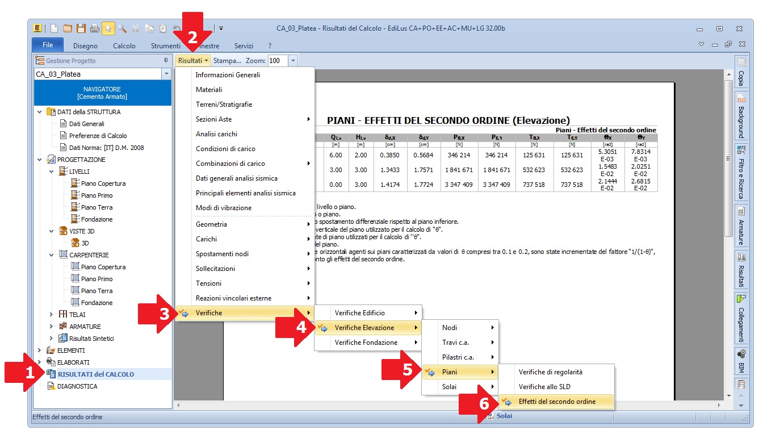The image size is (759, 434).
Task: Collapse the LIVELLI tree node
Action: click(x=52, y=172)
